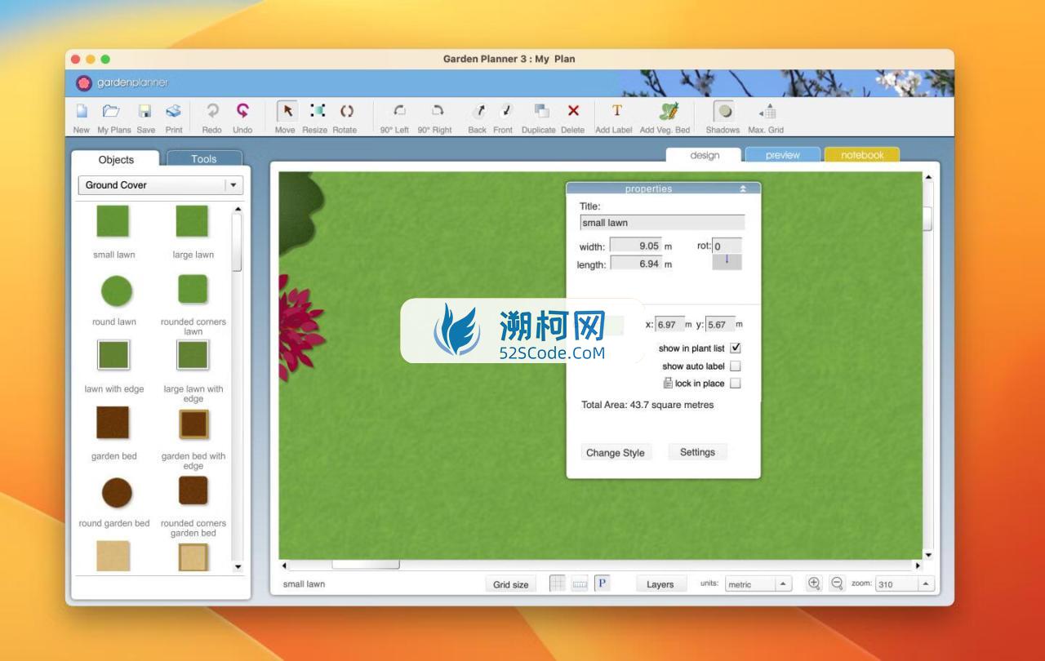Screen dimensions: 1045x661
Task: Click Add Veg. Bed icon
Action: (x=669, y=110)
